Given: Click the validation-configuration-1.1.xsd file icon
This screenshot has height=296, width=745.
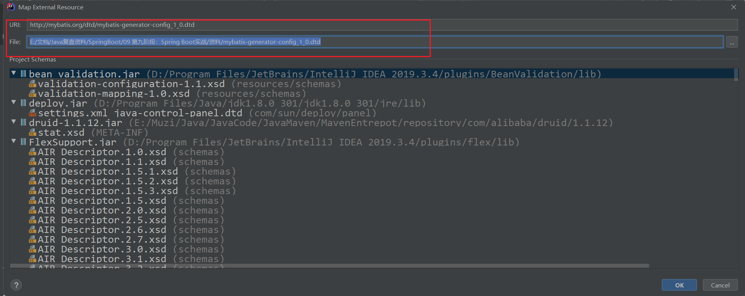Looking at the screenshot, I should [x=32, y=84].
